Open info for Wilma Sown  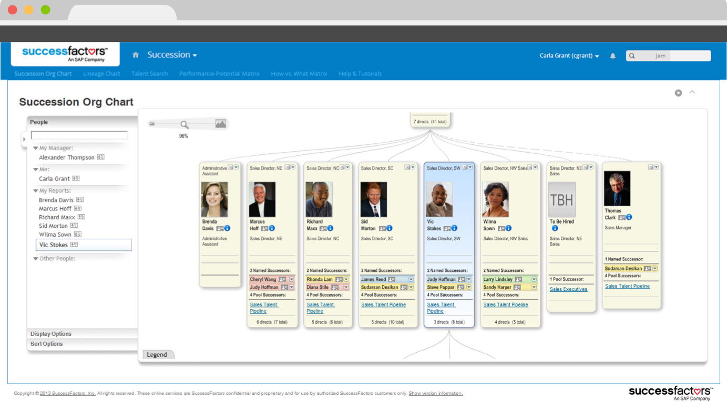[508, 228]
